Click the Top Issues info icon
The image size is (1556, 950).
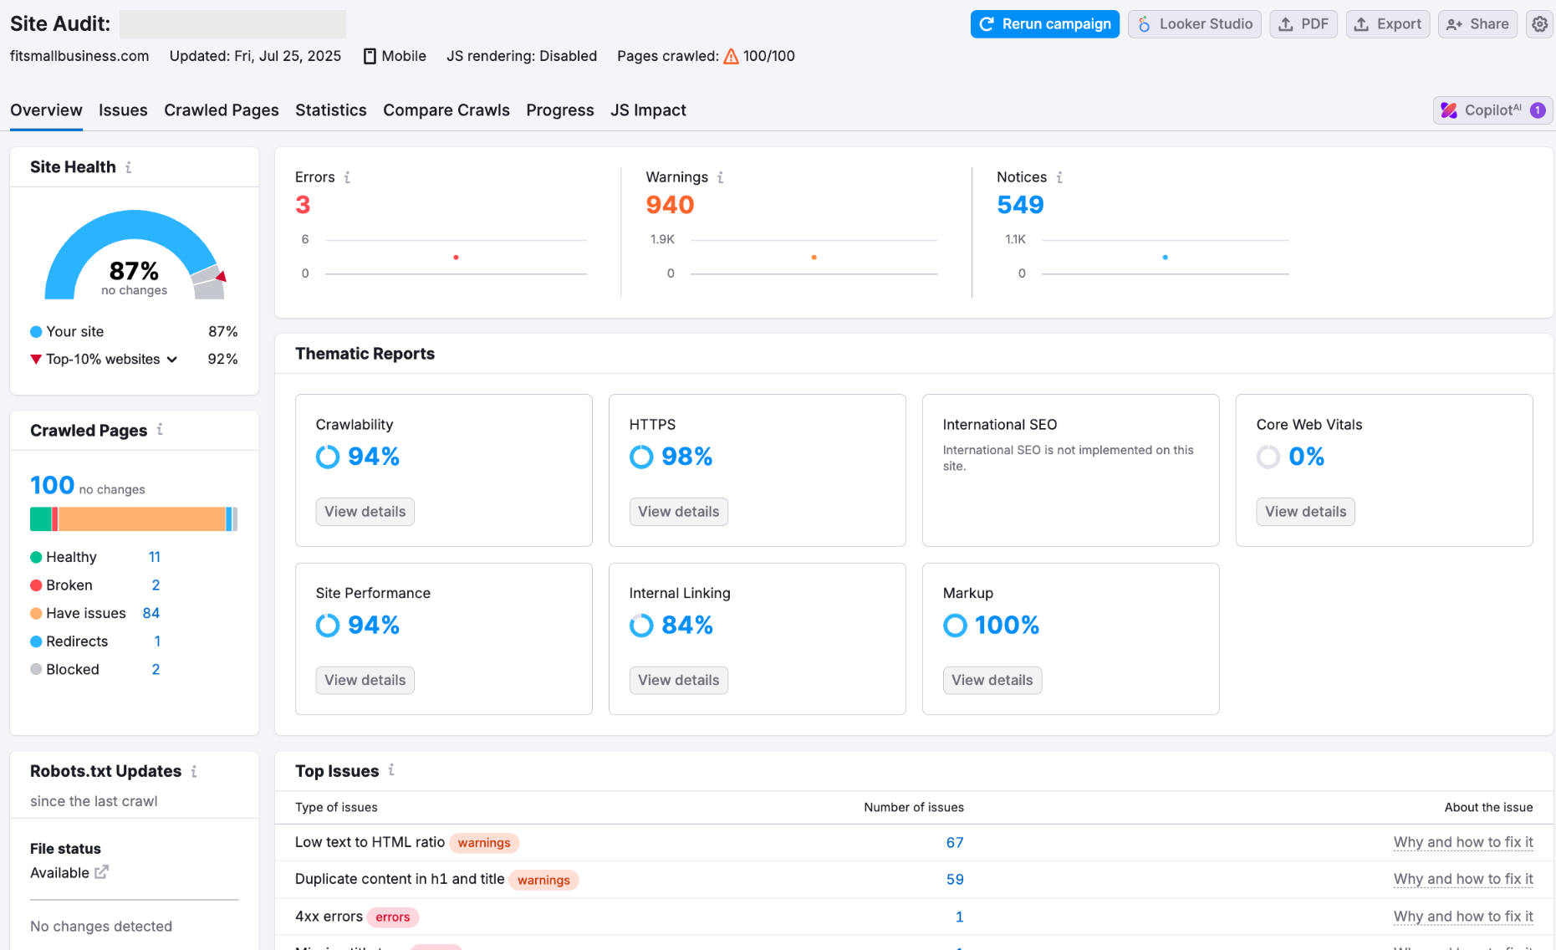click(391, 770)
